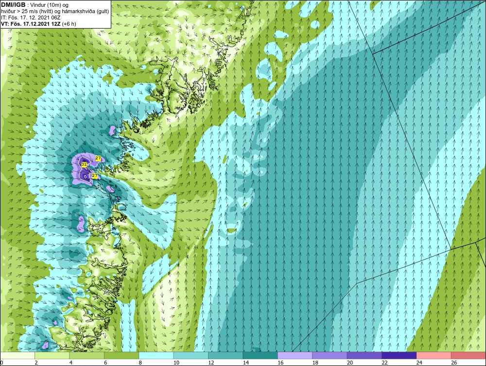Click the legend scale value 6
This screenshot has height=366, width=486.
click(105, 363)
